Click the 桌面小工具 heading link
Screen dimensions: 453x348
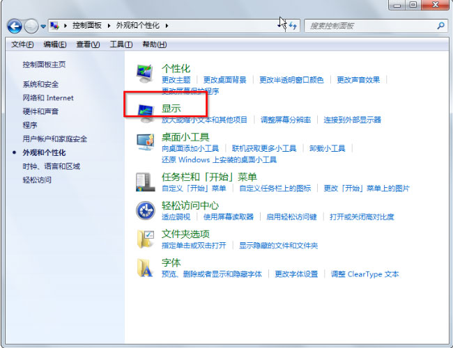click(x=185, y=137)
